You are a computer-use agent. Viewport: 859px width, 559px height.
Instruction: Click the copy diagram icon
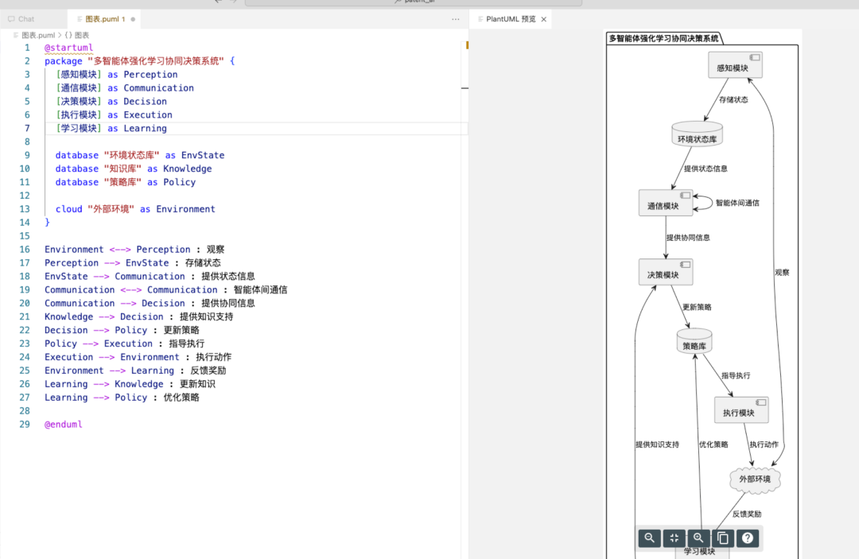723,538
